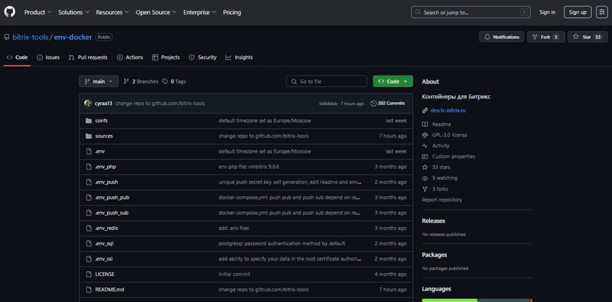Open the LICENSE file
The width and height of the screenshot is (612, 302).
pyautogui.click(x=105, y=274)
